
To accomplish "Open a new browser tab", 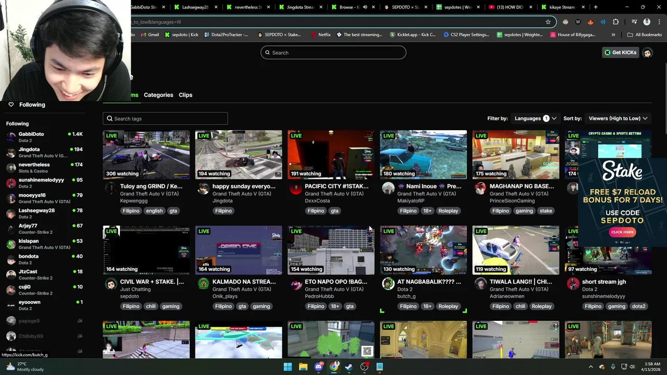I will pyautogui.click(x=596, y=7).
